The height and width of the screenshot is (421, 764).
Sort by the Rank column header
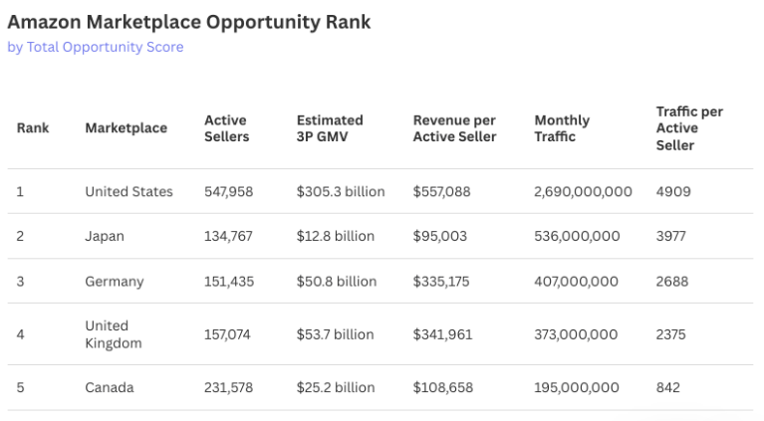pyautogui.click(x=33, y=128)
